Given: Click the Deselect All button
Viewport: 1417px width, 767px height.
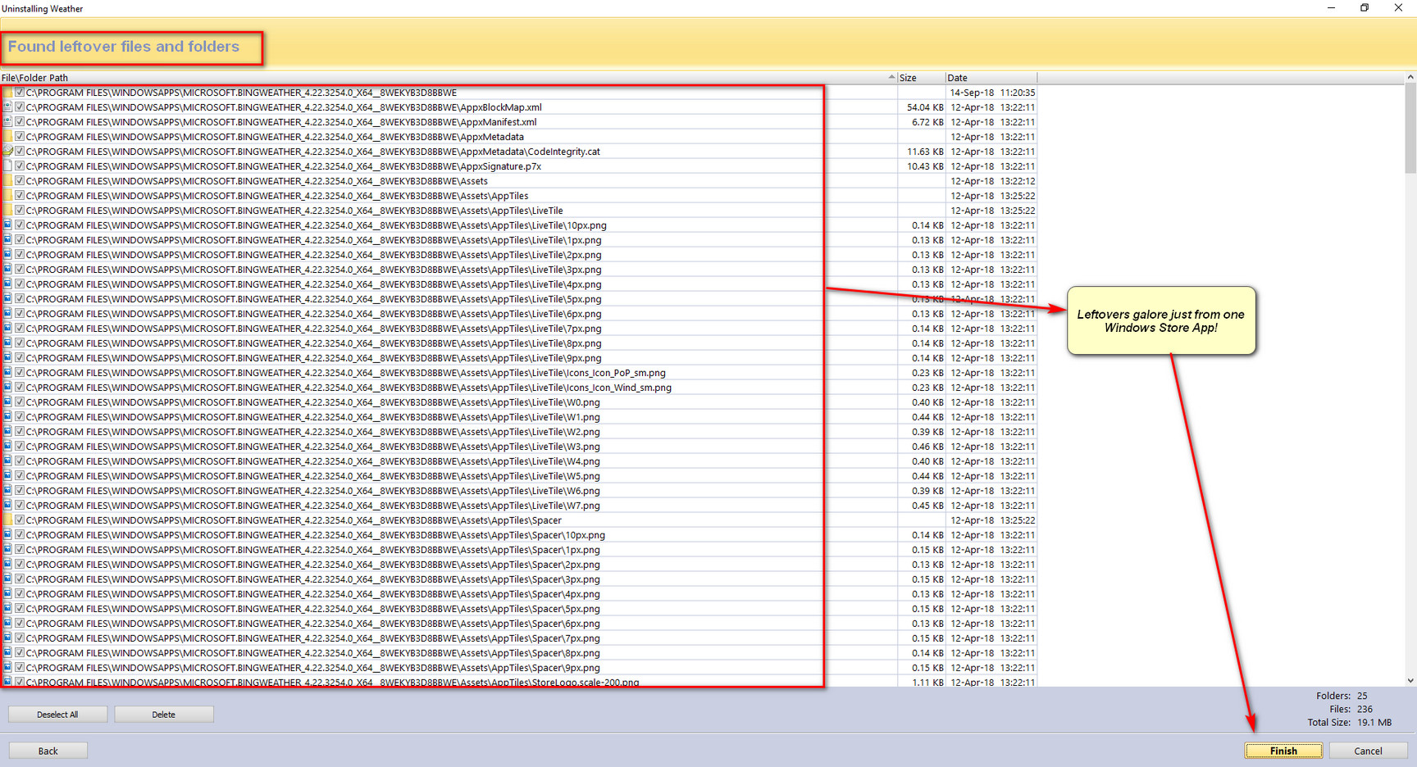Looking at the screenshot, I should [57, 715].
